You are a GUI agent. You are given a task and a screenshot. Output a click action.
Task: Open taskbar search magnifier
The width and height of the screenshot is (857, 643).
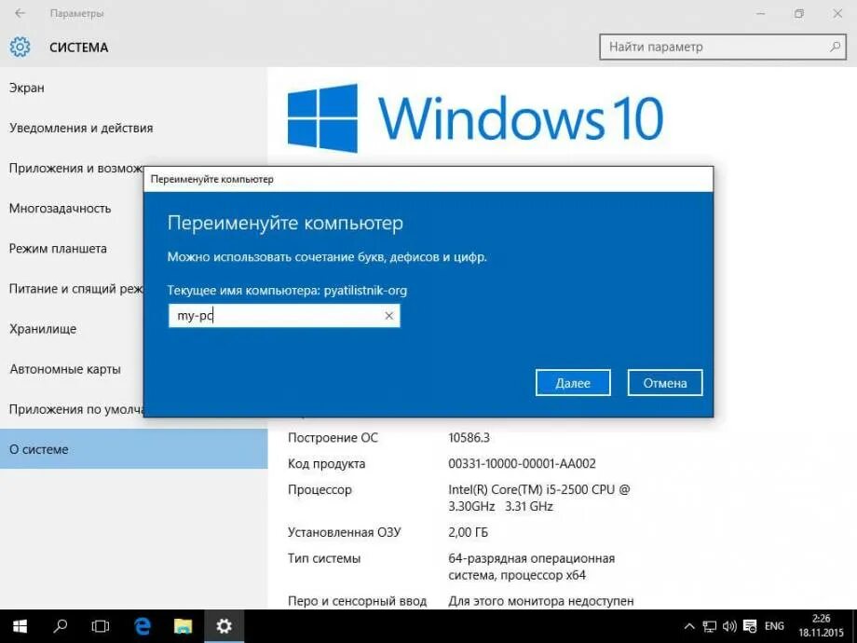pyautogui.click(x=61, y=626)
